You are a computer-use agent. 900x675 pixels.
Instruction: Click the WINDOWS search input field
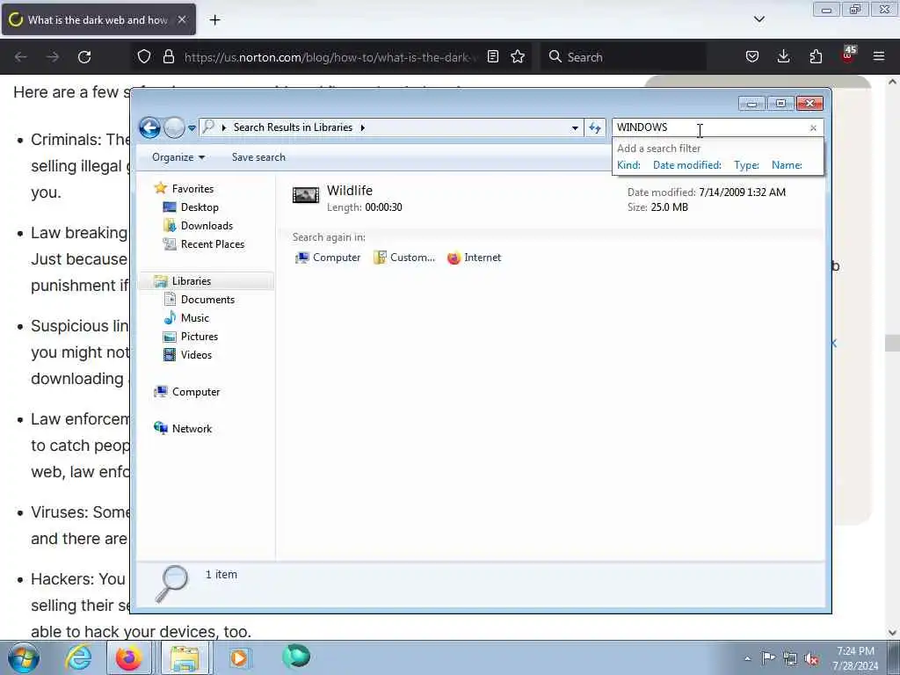[x=710, y=127]
